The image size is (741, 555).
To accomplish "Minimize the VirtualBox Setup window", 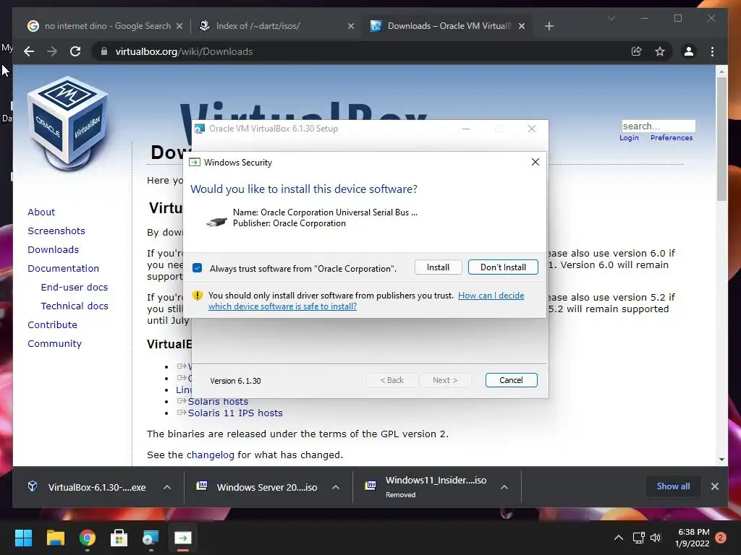I will coord(466,129).
